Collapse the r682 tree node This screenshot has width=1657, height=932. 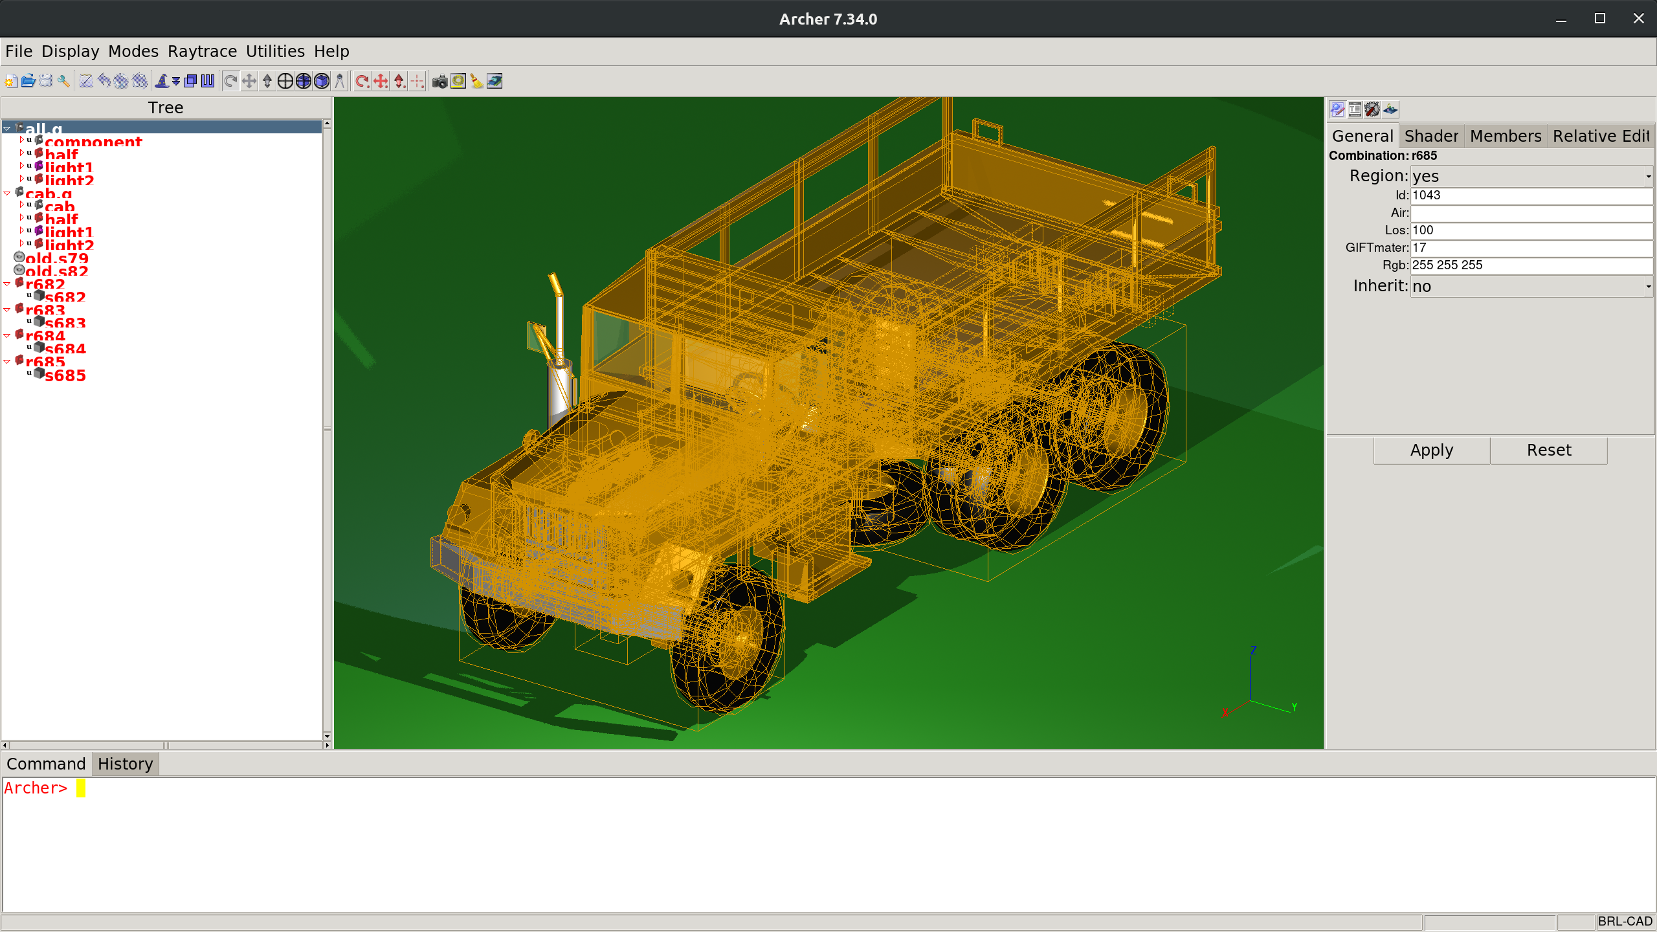pyautogui.click(x=7, y=284)
